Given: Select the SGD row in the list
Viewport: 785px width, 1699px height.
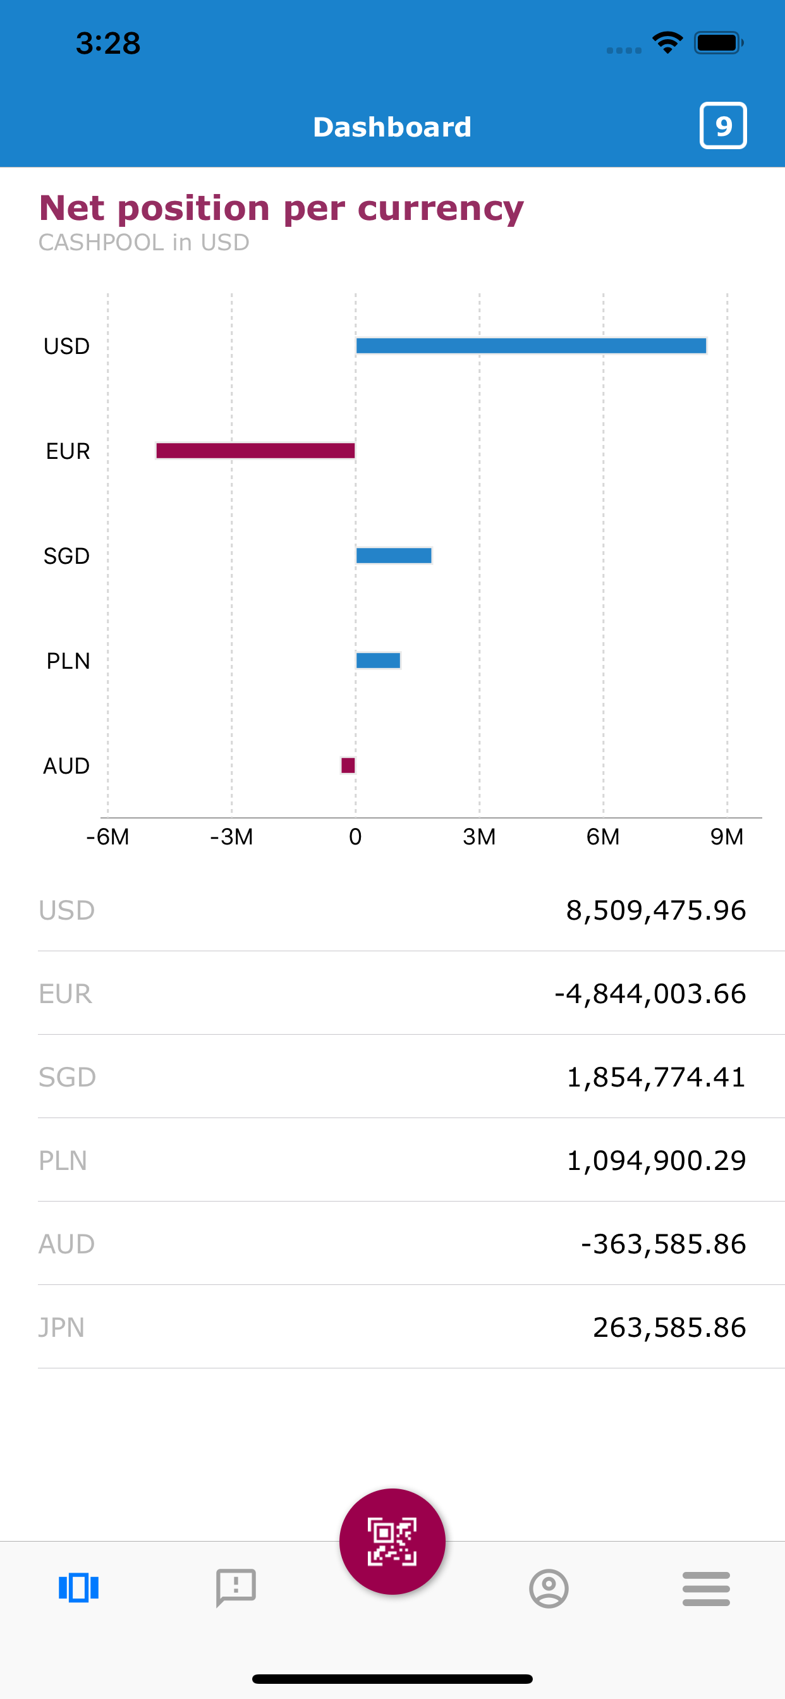Looking at the screenshot, I should pos(392,1077).
